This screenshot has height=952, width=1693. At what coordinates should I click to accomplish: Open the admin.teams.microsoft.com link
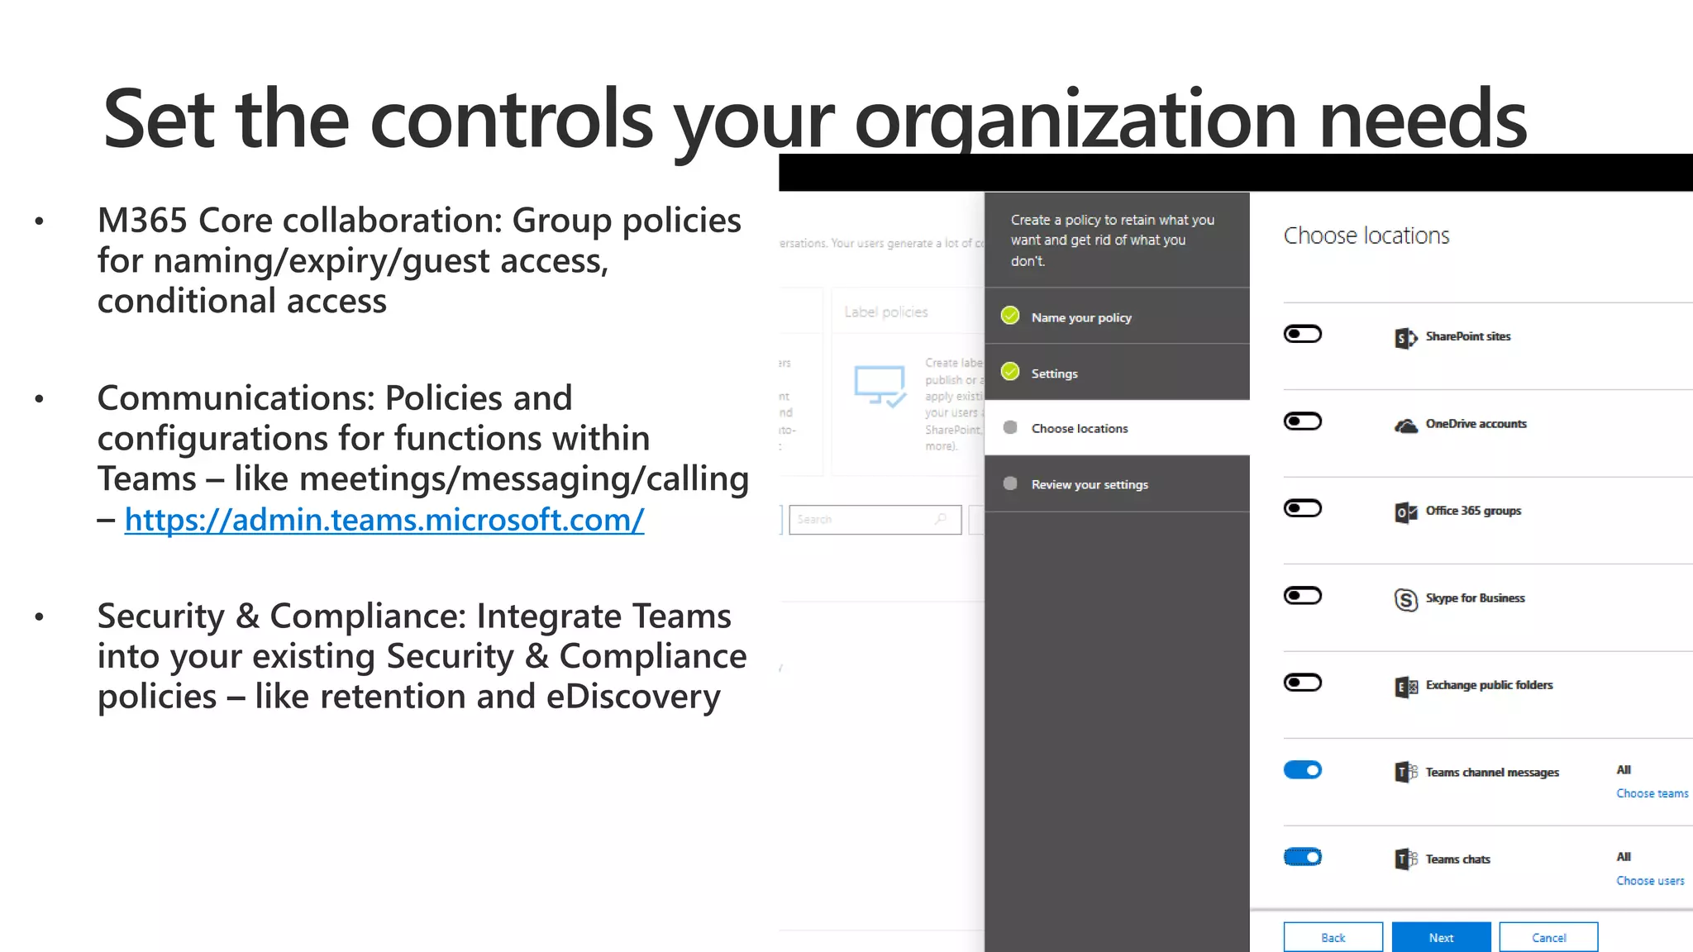point(384,520)
